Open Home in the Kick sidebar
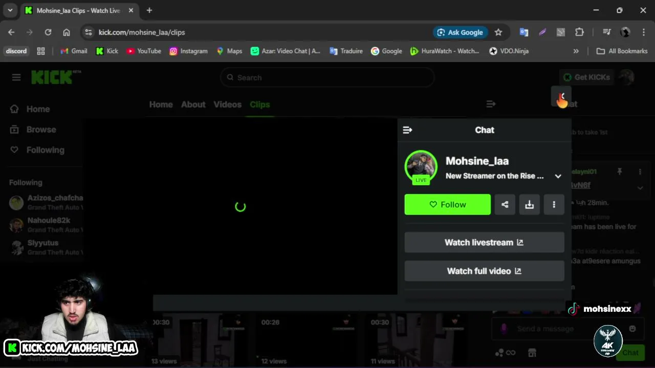 [31, 109]
